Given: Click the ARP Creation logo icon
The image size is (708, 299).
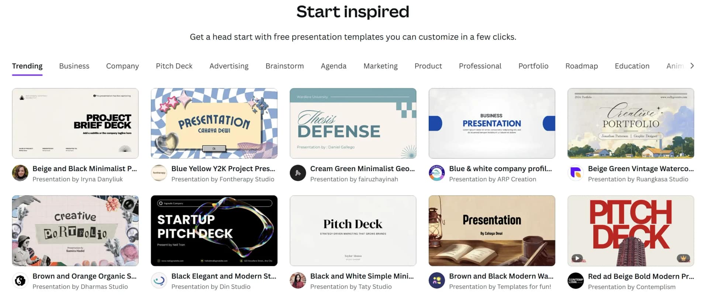Looking at the screenshot, I should [x=436, y=173].
